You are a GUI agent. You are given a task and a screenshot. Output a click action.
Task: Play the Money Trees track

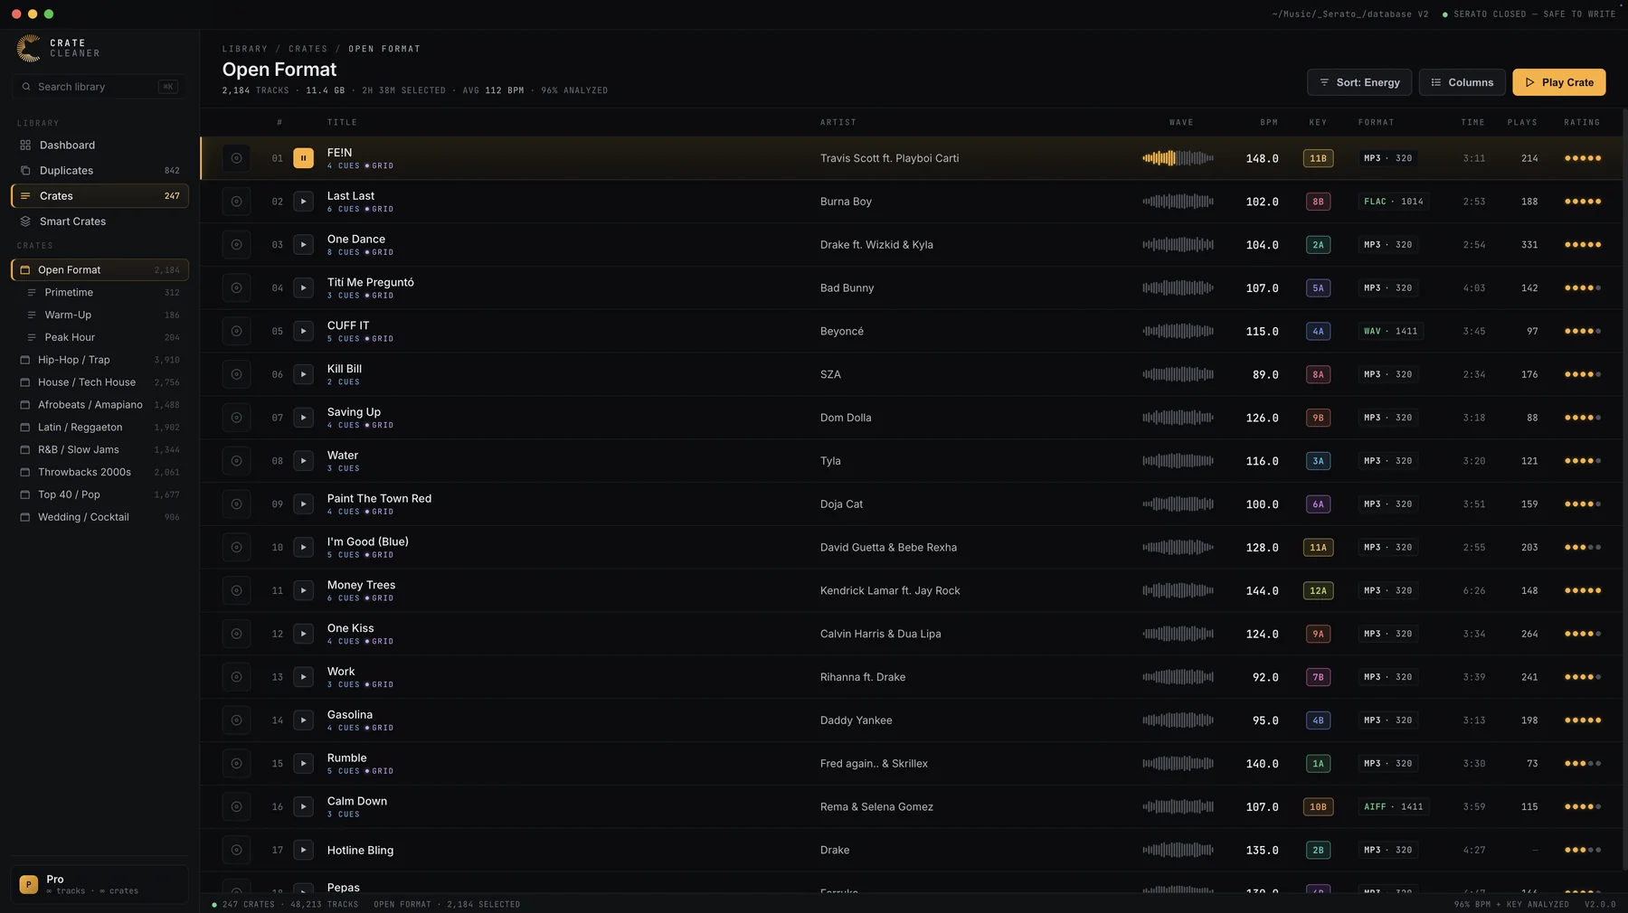pos(303,590)
